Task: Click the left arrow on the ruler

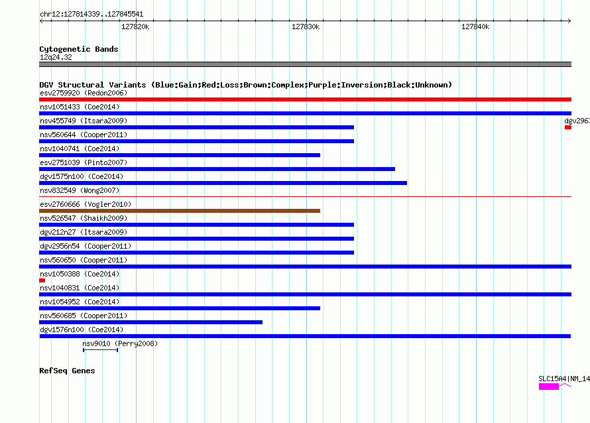Action: (41, 21)
